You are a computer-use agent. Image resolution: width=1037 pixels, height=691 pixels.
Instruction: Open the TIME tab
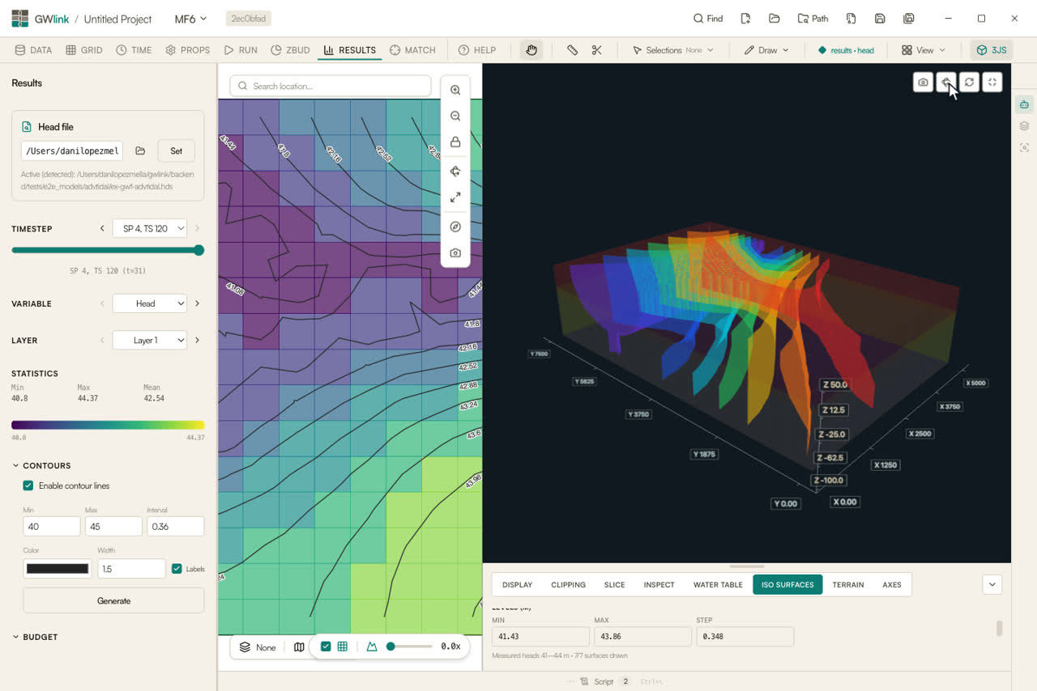coord(134,50)
